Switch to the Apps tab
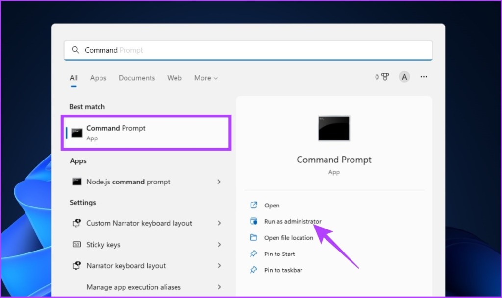The image size is (502, 298). tap(98, 78)
